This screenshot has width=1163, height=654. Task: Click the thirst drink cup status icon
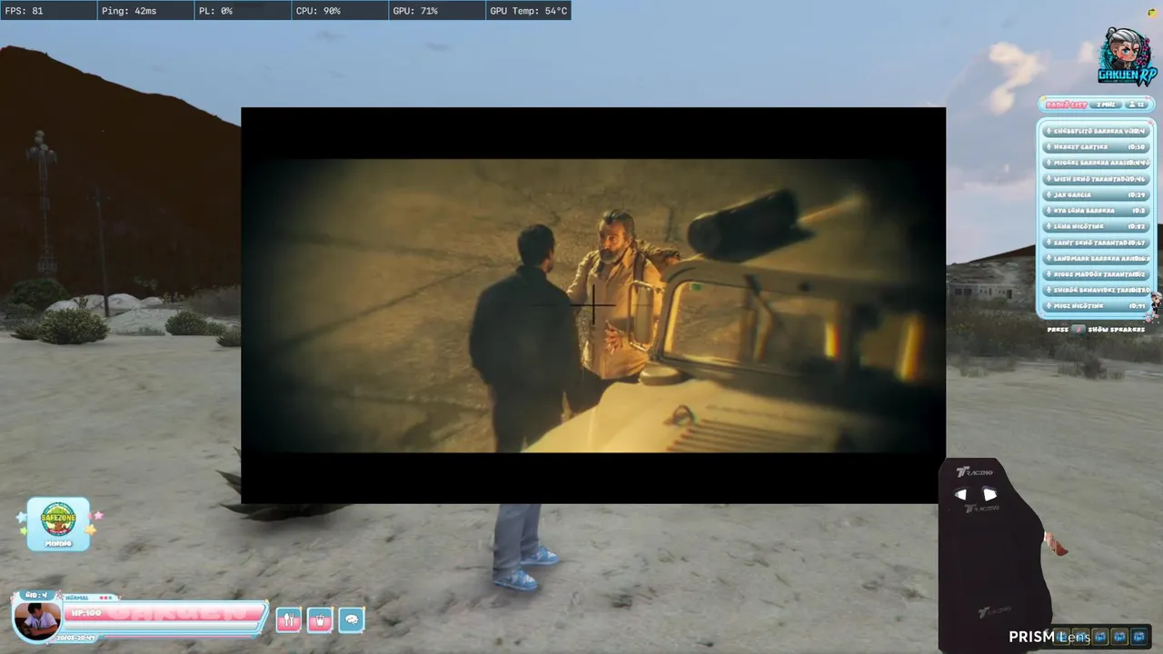(320, 619)
